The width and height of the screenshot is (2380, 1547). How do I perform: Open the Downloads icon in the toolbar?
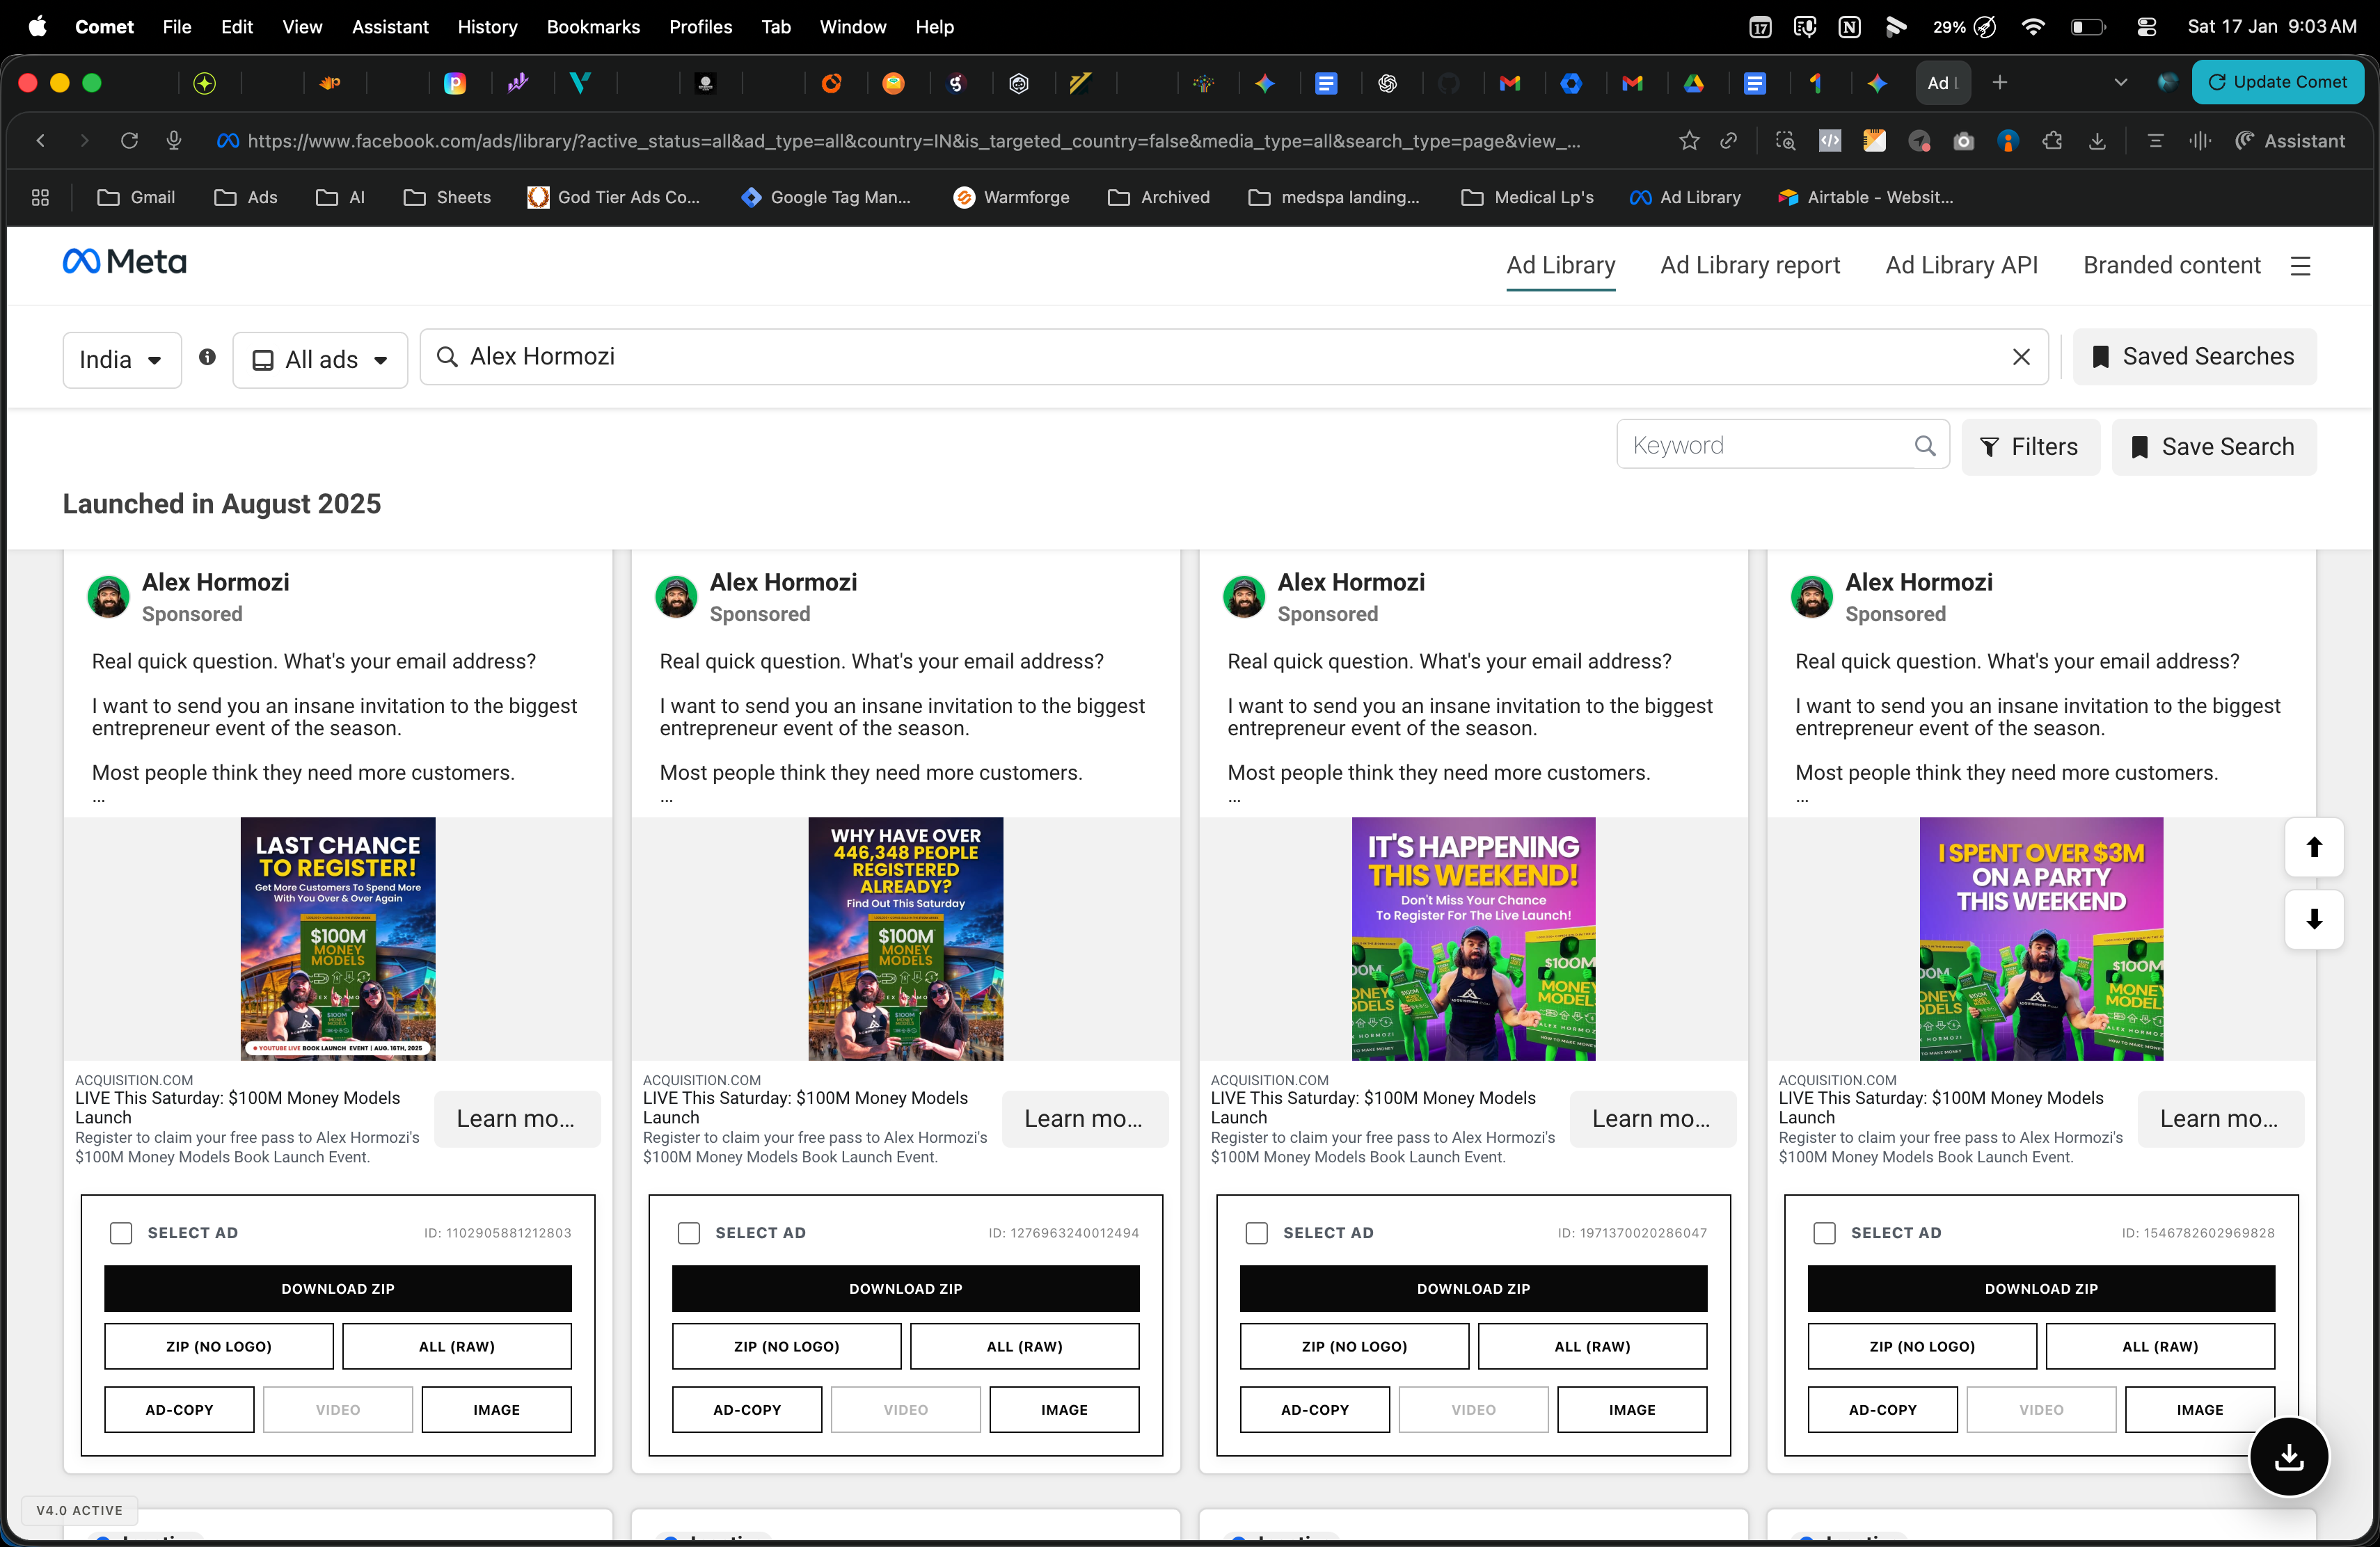pyautogui.click(x=2097, y=141)
